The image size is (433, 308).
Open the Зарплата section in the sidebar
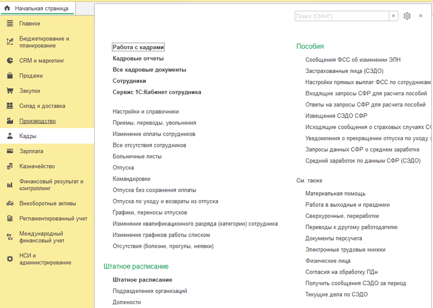[x=31, y=151]
